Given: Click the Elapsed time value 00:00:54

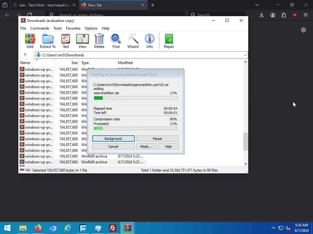Looking at the screenshot, I should [x=170, y=108].
